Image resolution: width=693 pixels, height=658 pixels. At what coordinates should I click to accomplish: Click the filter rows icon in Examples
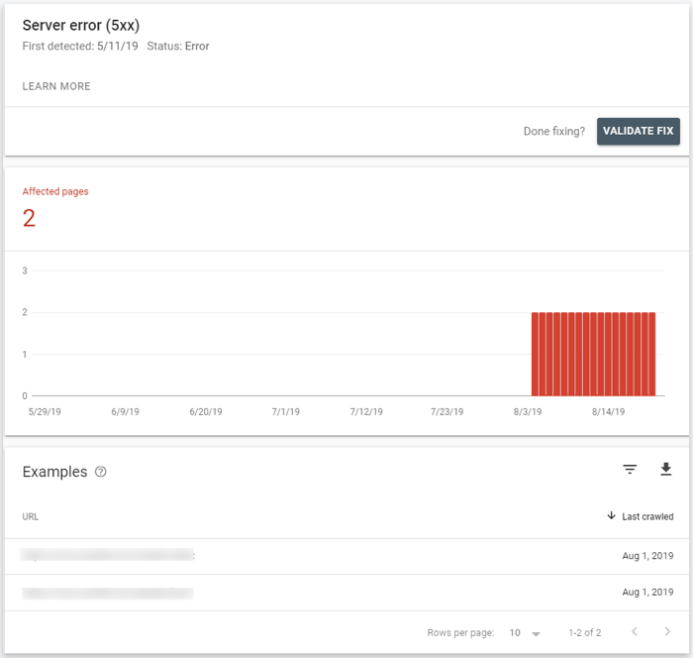pos(630,470)
